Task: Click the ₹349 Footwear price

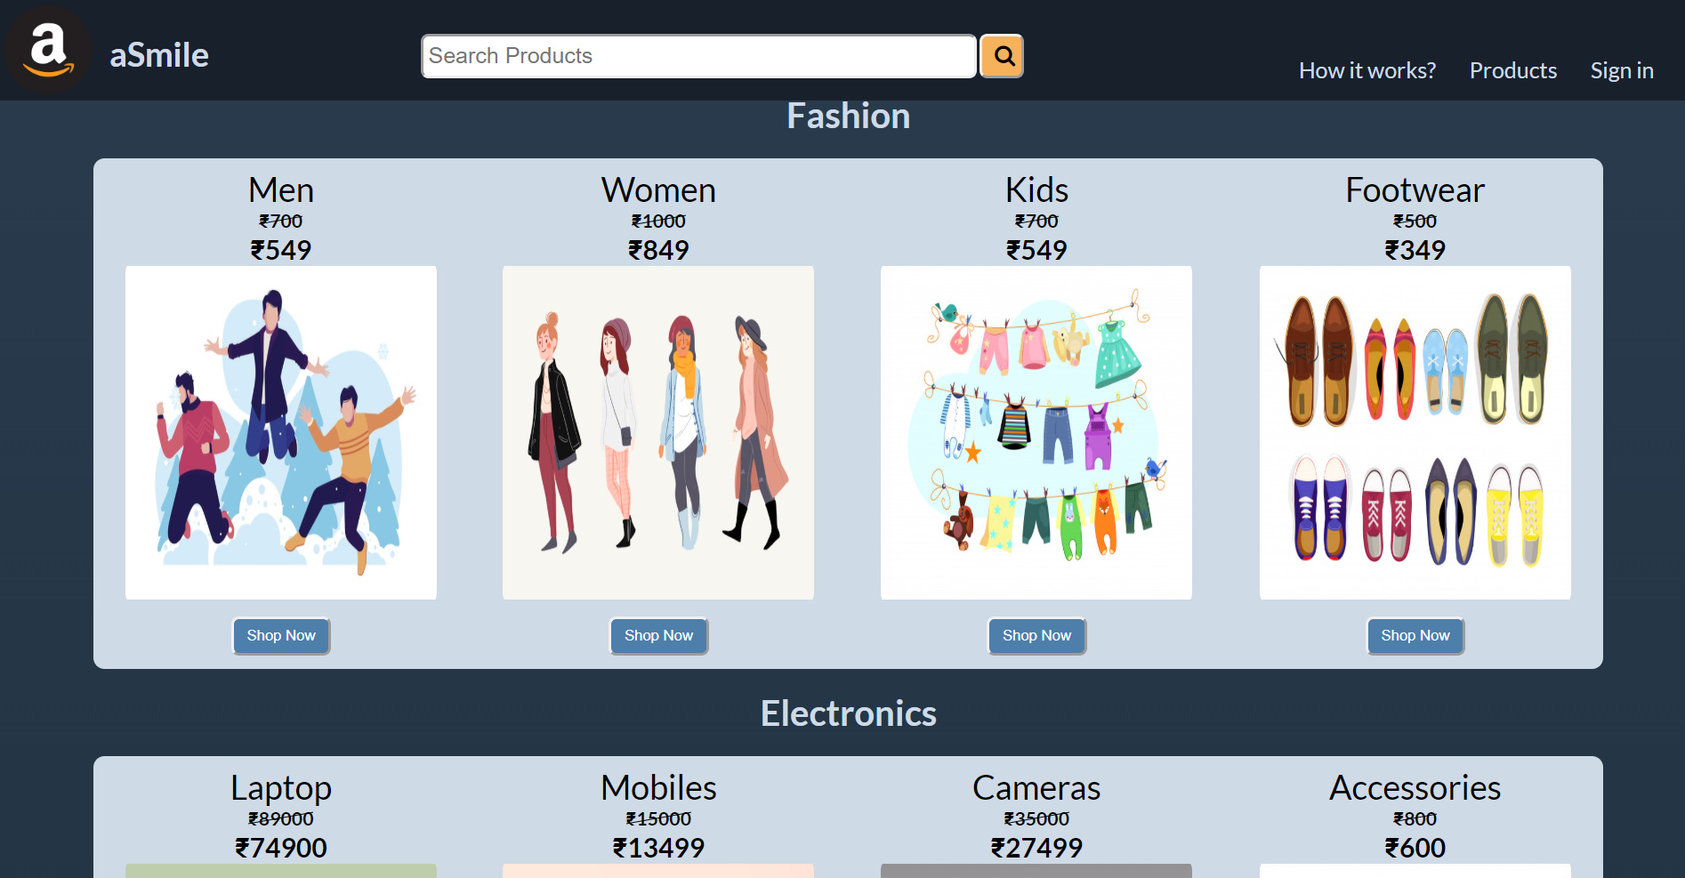Action: point(1415,250)
